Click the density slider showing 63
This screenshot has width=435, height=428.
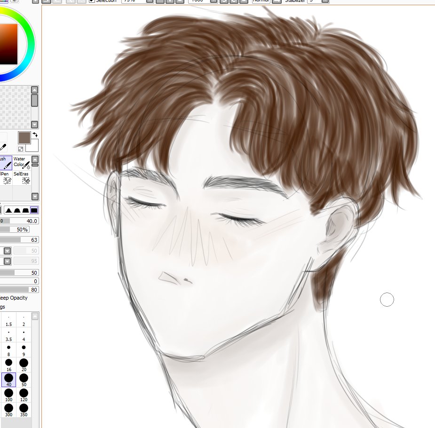click(19, 240)
